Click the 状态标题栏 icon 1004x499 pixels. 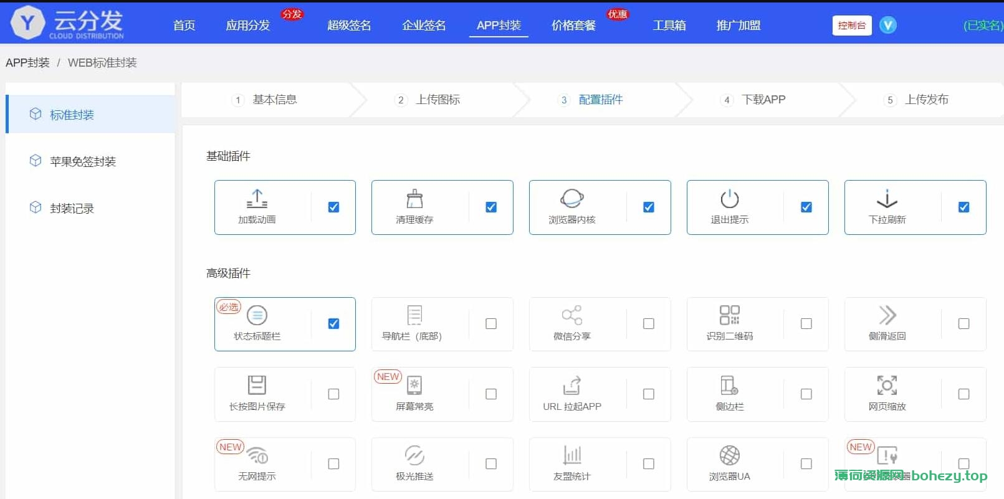pos(257,315)
